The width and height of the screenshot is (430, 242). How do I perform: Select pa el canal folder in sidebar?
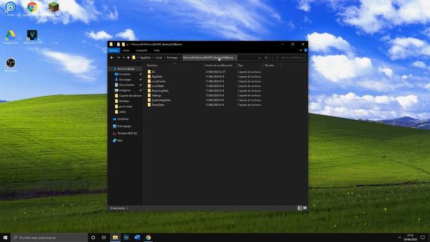[x=125, y=106]
